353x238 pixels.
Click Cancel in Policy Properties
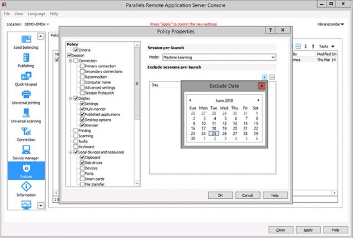pos(248,196)
